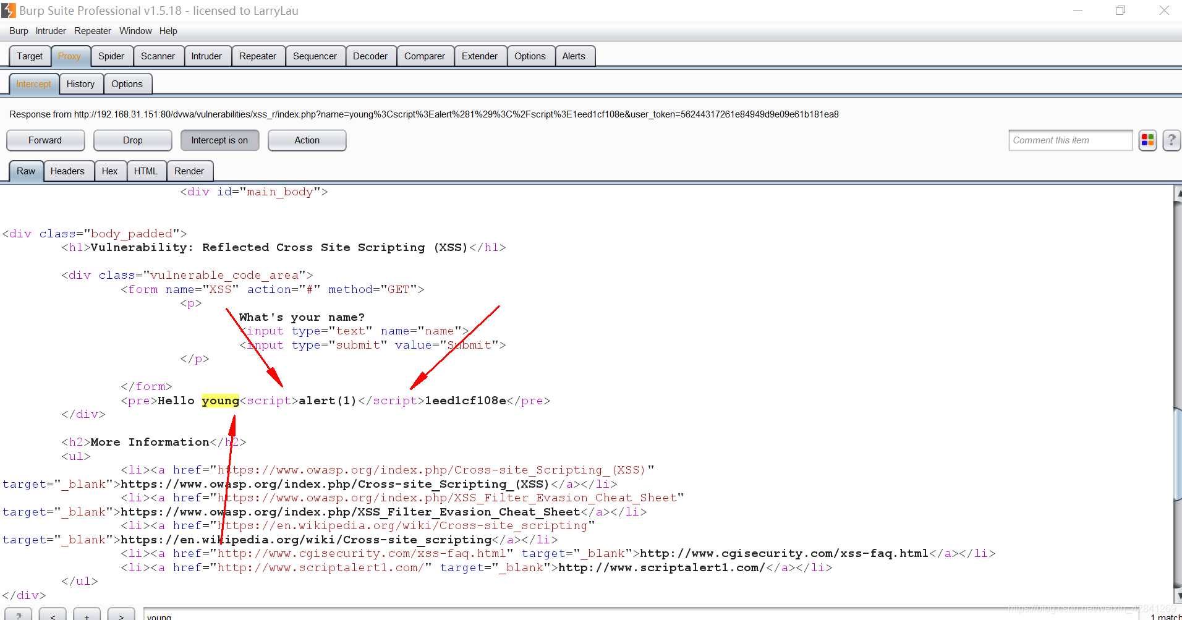Screen dimensions: 1182x620
Task: Click the 'Response from http://192.168.31.151' line
Action: coord(424,114)
